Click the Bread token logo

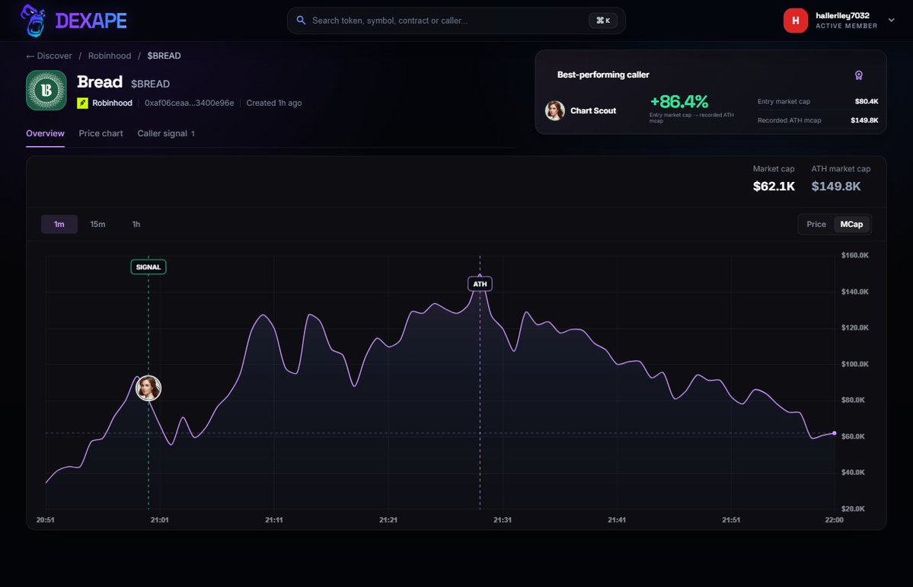pyautogui.click(x=46, y=91)
